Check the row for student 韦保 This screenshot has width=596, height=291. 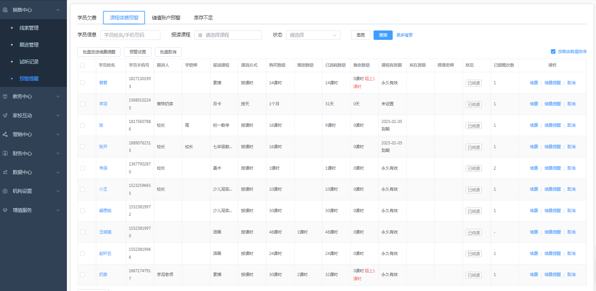(83, 168)
